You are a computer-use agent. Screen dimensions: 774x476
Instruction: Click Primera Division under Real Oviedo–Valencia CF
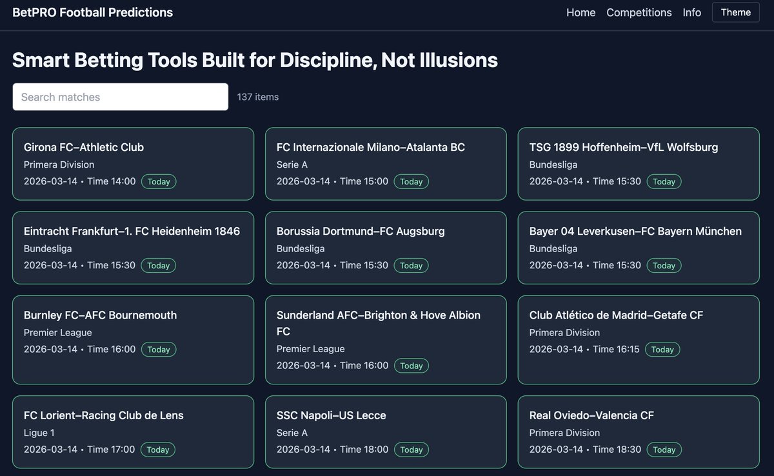[565, 432]
